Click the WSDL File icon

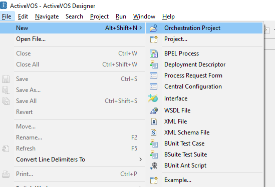point(154,110)
